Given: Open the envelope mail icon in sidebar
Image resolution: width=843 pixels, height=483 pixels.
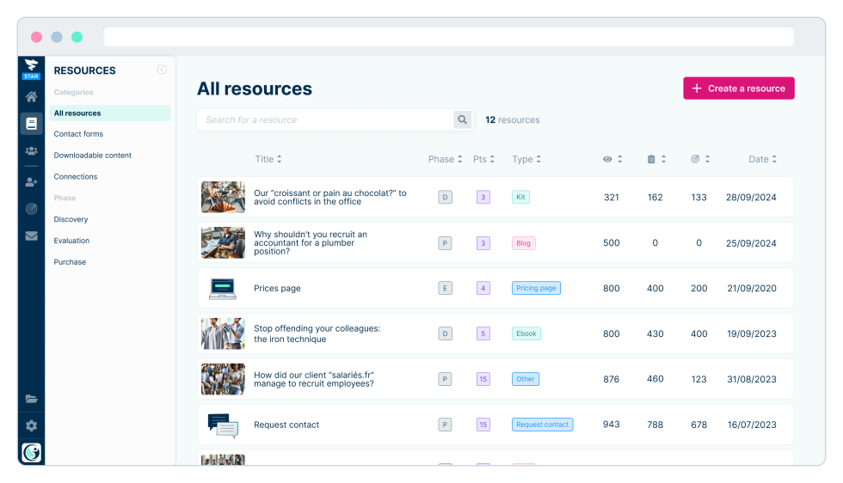Looking at the screenshot, I should tap(31, 235).
